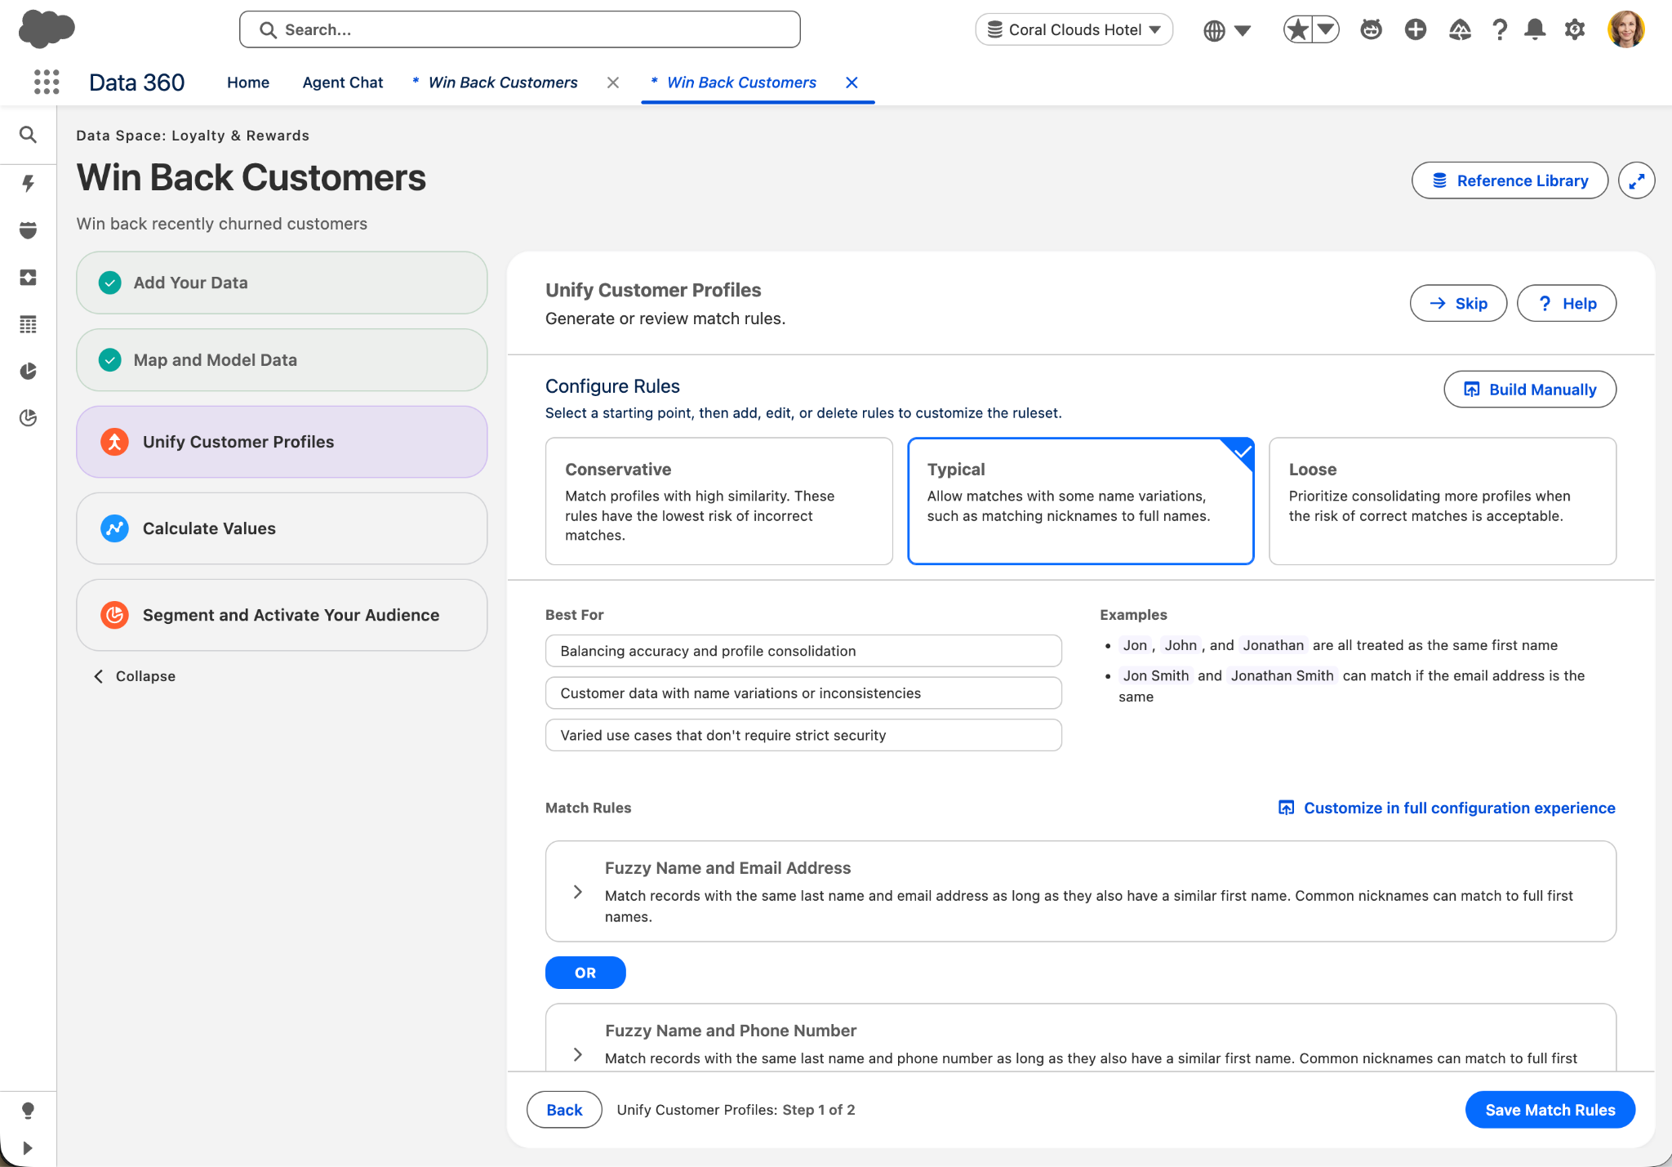Viewport: 1672px width, 1167px height.
Task: Click the "Configure Rules" heading
Action: click(612, 386)
